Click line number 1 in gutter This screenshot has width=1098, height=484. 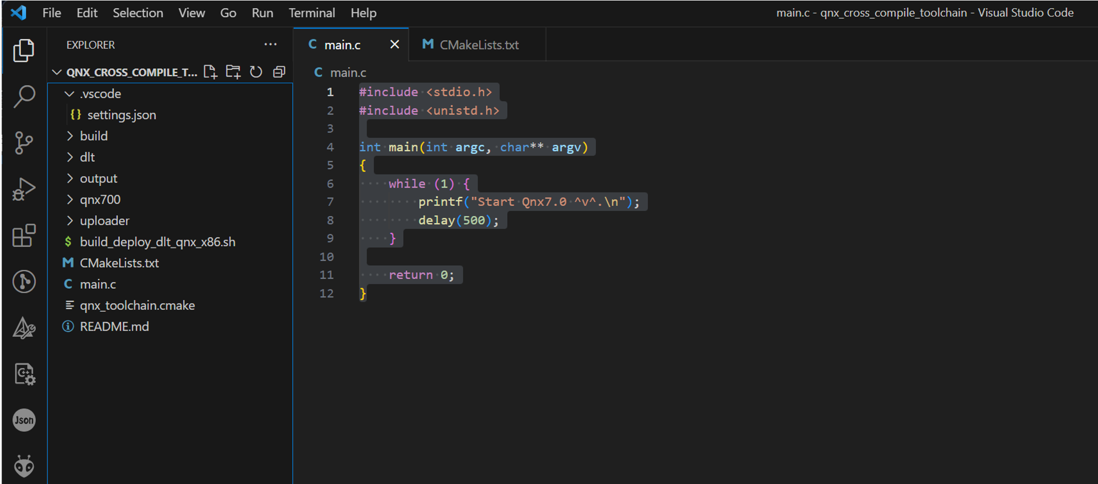point(330,92)
